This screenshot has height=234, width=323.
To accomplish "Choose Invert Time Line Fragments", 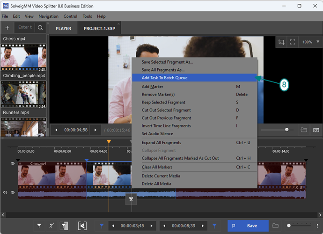I will point(194,125).
